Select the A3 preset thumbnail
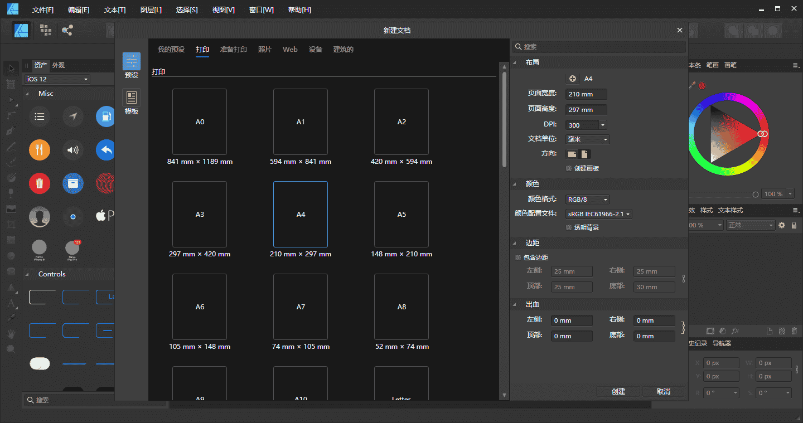 pyautogui.click(x=200, y=214)
